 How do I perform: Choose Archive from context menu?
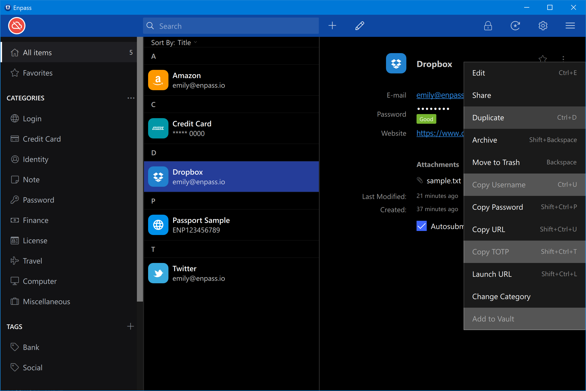524,140
